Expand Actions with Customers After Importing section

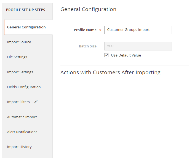[x=110, y=73]
